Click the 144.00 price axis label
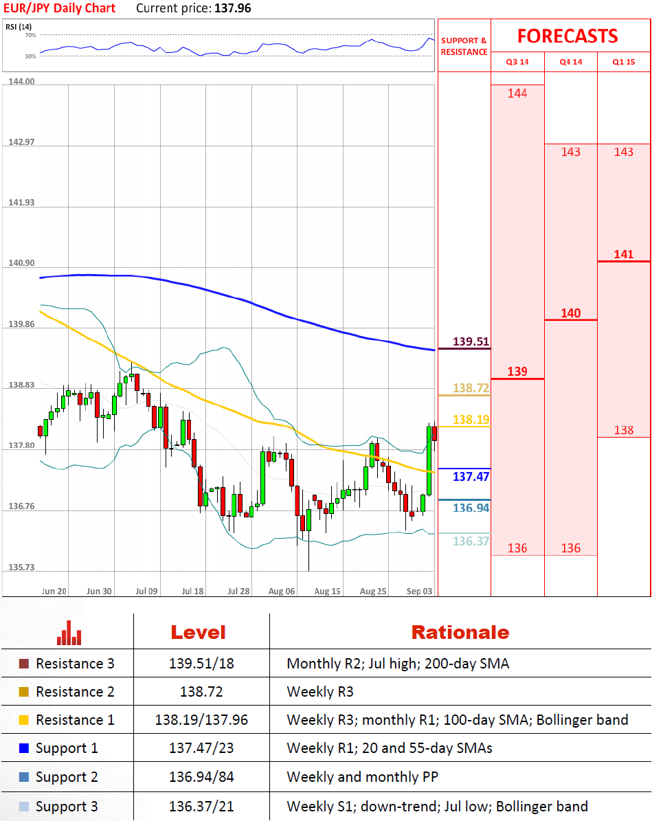The image size is (652, 821). coord(21,81)
